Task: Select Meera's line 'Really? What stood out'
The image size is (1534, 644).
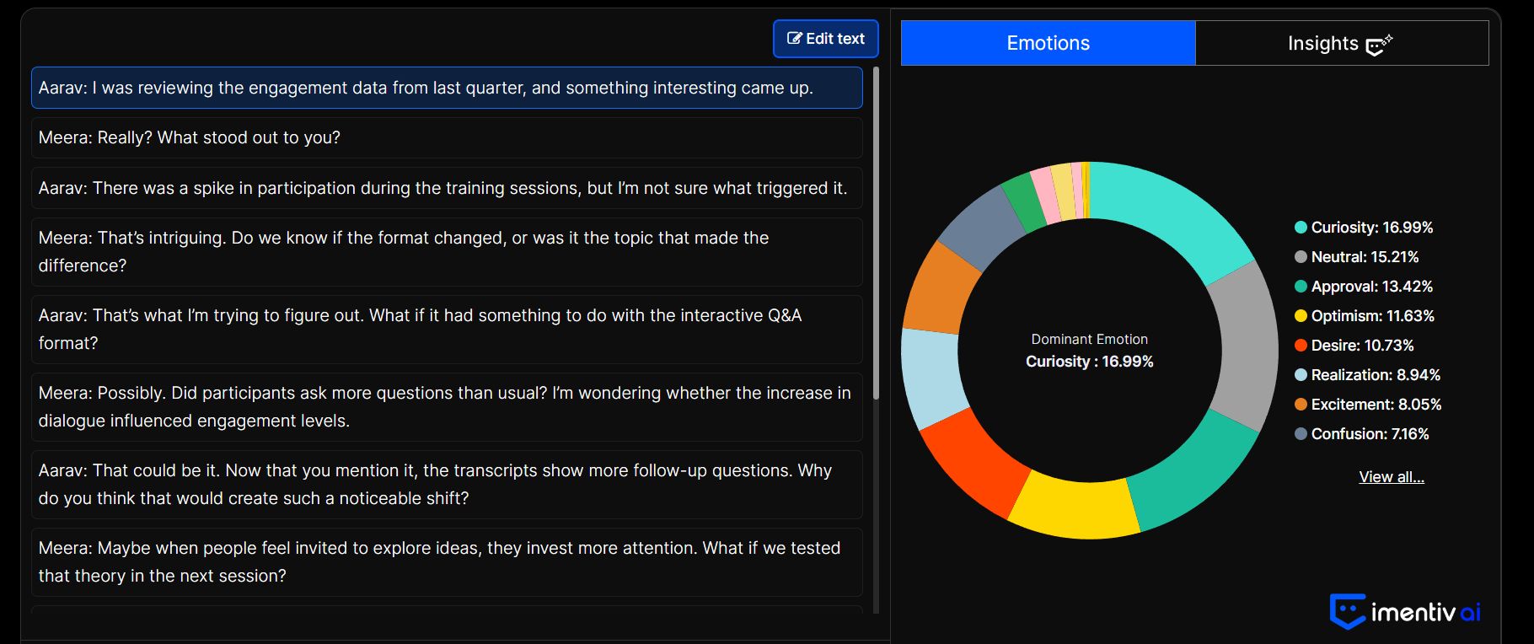Action: 447,137
